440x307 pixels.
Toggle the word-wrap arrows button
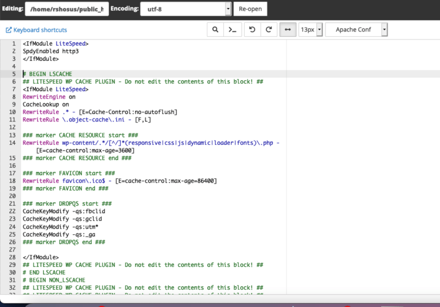[x=288, y=29]
